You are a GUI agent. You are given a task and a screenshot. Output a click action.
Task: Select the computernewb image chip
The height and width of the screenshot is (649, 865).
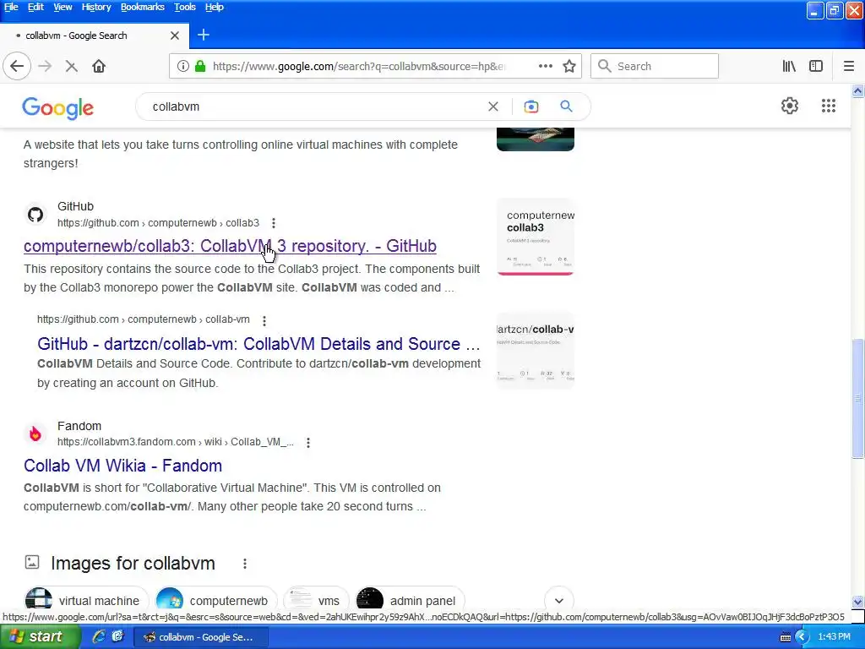pyautogui.click(x=216, y=599)
